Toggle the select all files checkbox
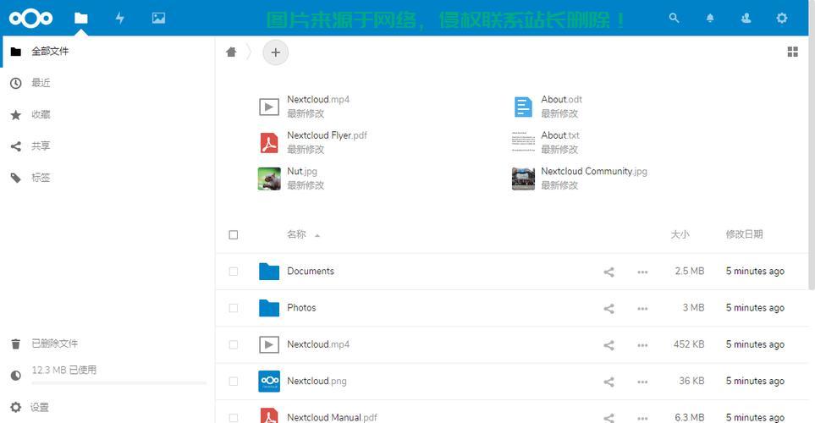Image resolution: width=815 pixels, height=423 pixels. [234, 235]
